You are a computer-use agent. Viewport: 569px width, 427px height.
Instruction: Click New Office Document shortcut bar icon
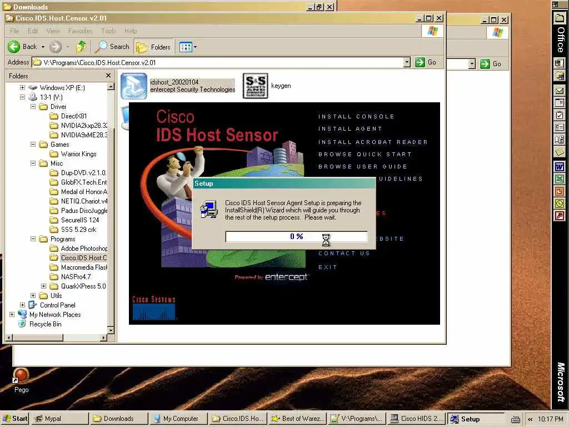point(559,63)
